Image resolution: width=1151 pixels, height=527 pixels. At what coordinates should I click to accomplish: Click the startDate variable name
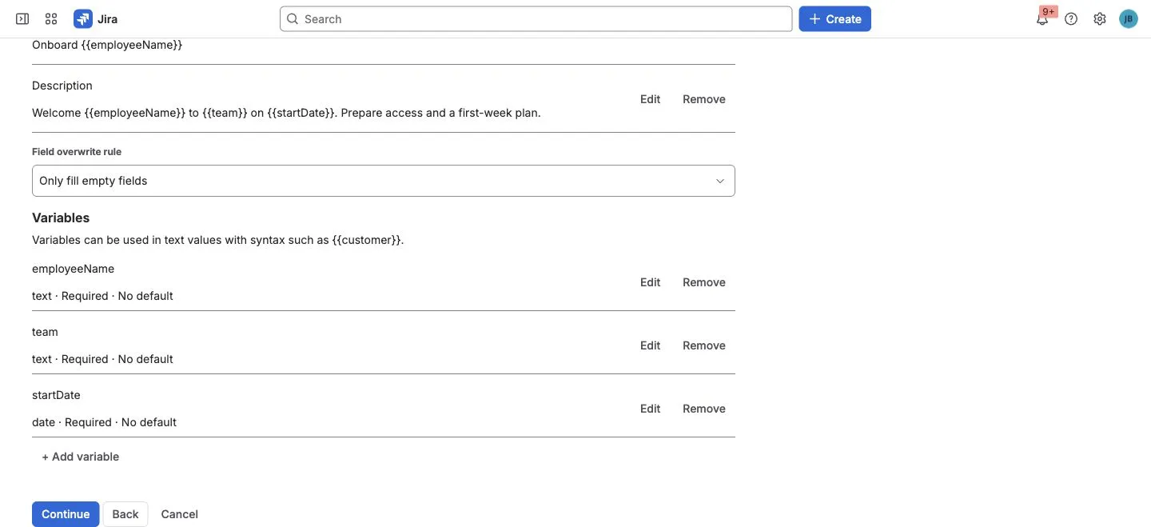tap(56, 395)
